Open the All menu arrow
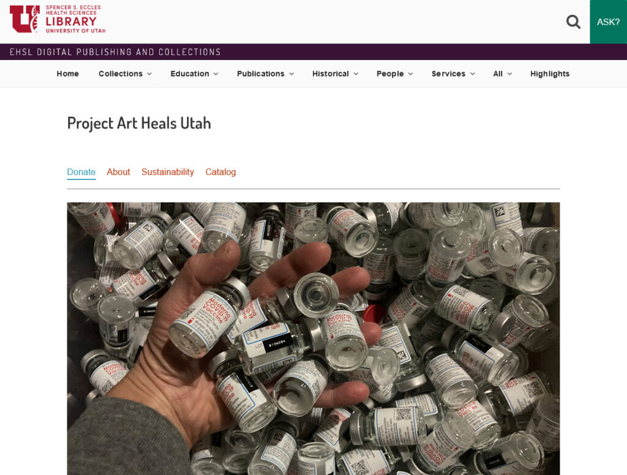Viewport: 627px width, 475px height. (x=510, y=74)
